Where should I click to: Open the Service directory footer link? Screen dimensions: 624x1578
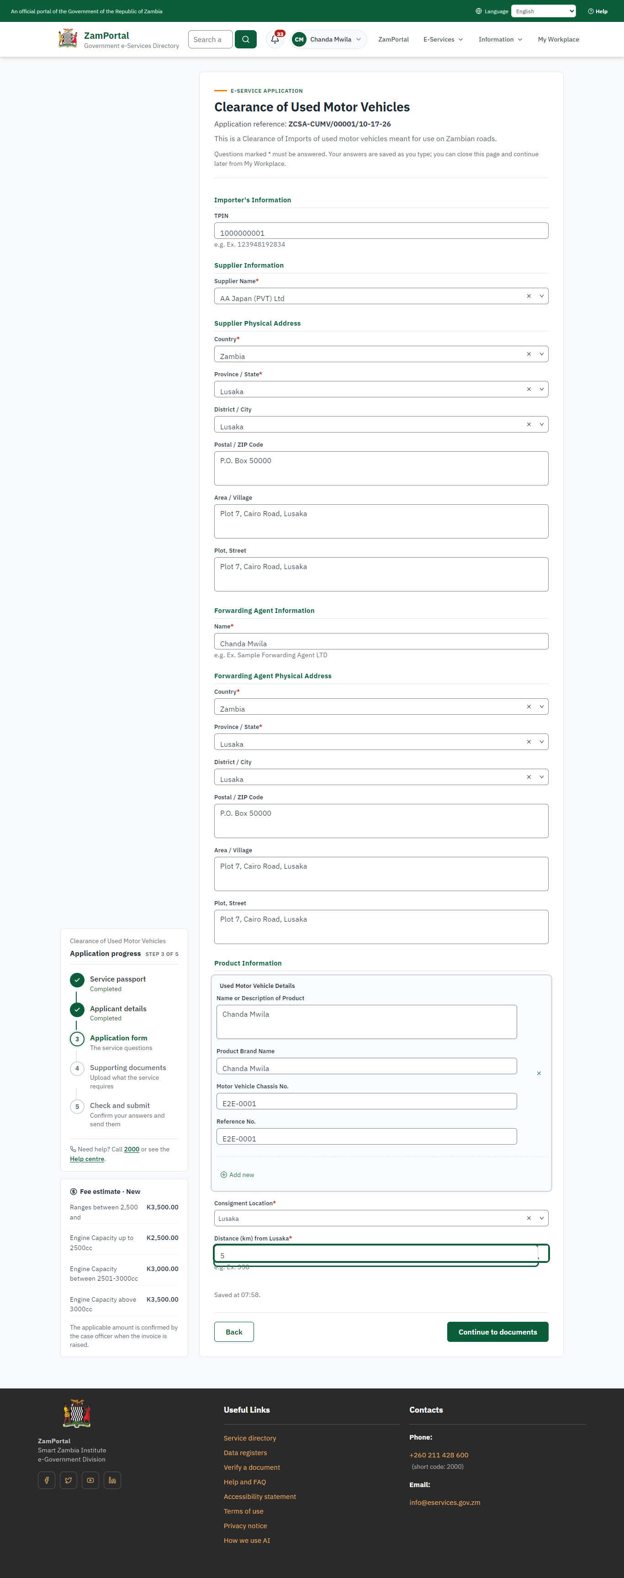(250, 1438)
